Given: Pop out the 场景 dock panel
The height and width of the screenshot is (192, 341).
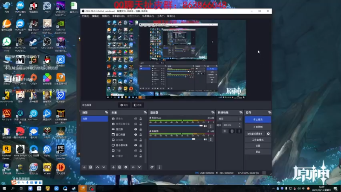Looking at the screenshot, I should tap(106, 113).
